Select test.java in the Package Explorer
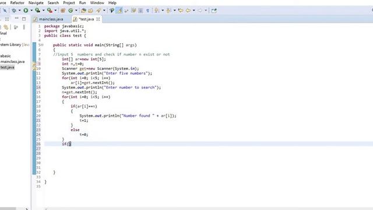Viewport: 373px width, 210px height. tap(7, 68)
